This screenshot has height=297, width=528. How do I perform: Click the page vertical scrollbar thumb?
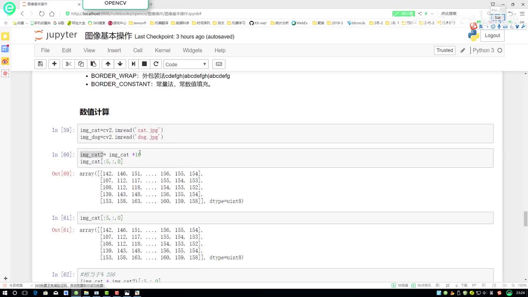[x=526, y=219]
